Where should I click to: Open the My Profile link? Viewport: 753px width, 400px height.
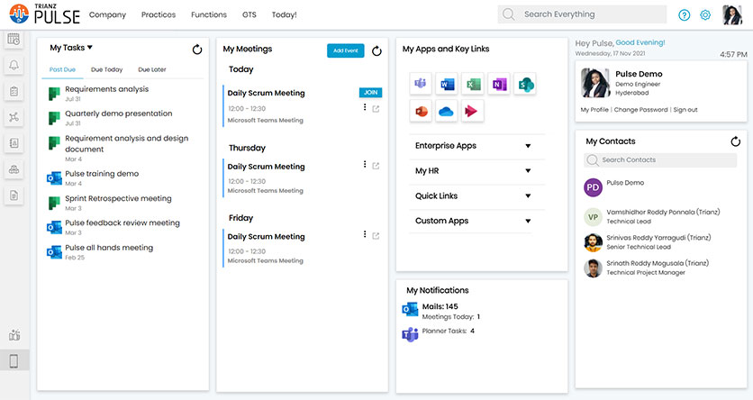pyautogui.click(x=594, y=110)
